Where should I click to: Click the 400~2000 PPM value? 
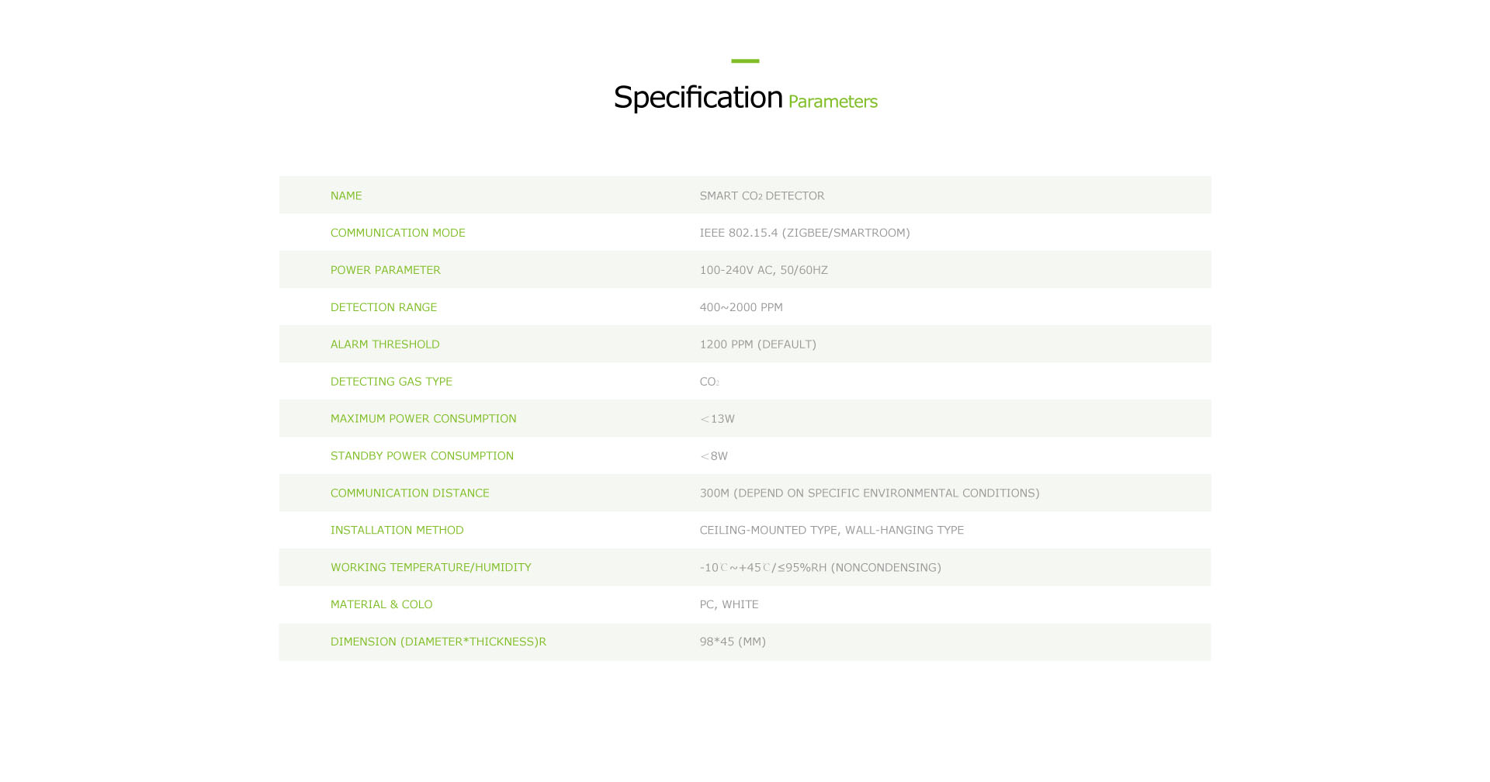[x=740, y=307]
